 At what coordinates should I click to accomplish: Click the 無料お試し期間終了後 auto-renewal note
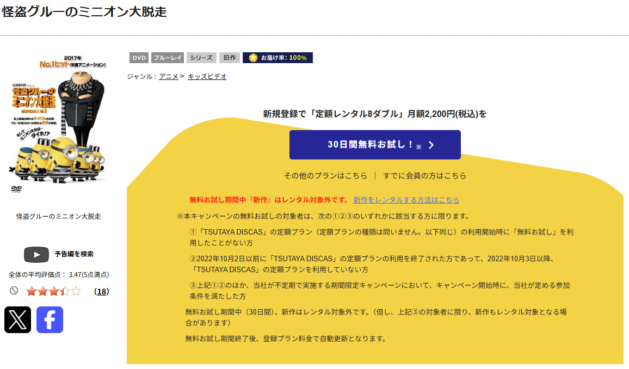287,339
